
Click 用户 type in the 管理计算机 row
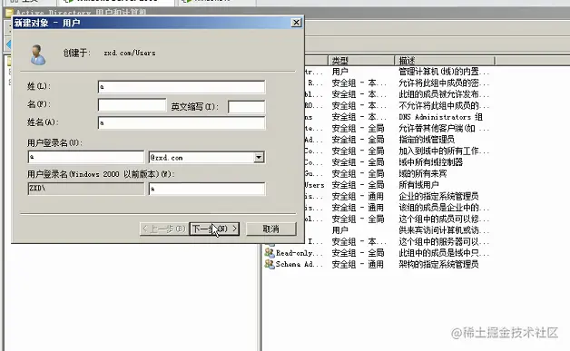click(x=339, y=72)
